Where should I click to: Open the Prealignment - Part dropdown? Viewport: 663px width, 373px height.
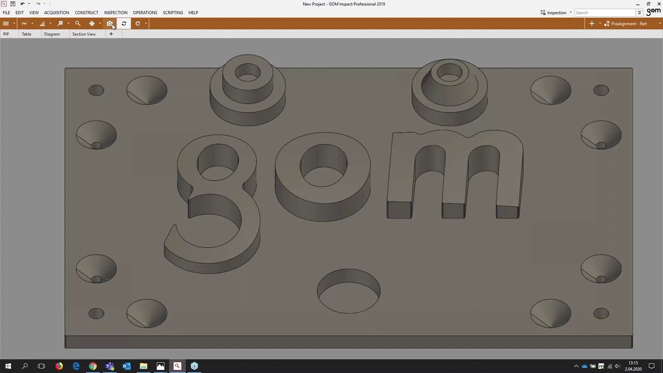[660, 23]
